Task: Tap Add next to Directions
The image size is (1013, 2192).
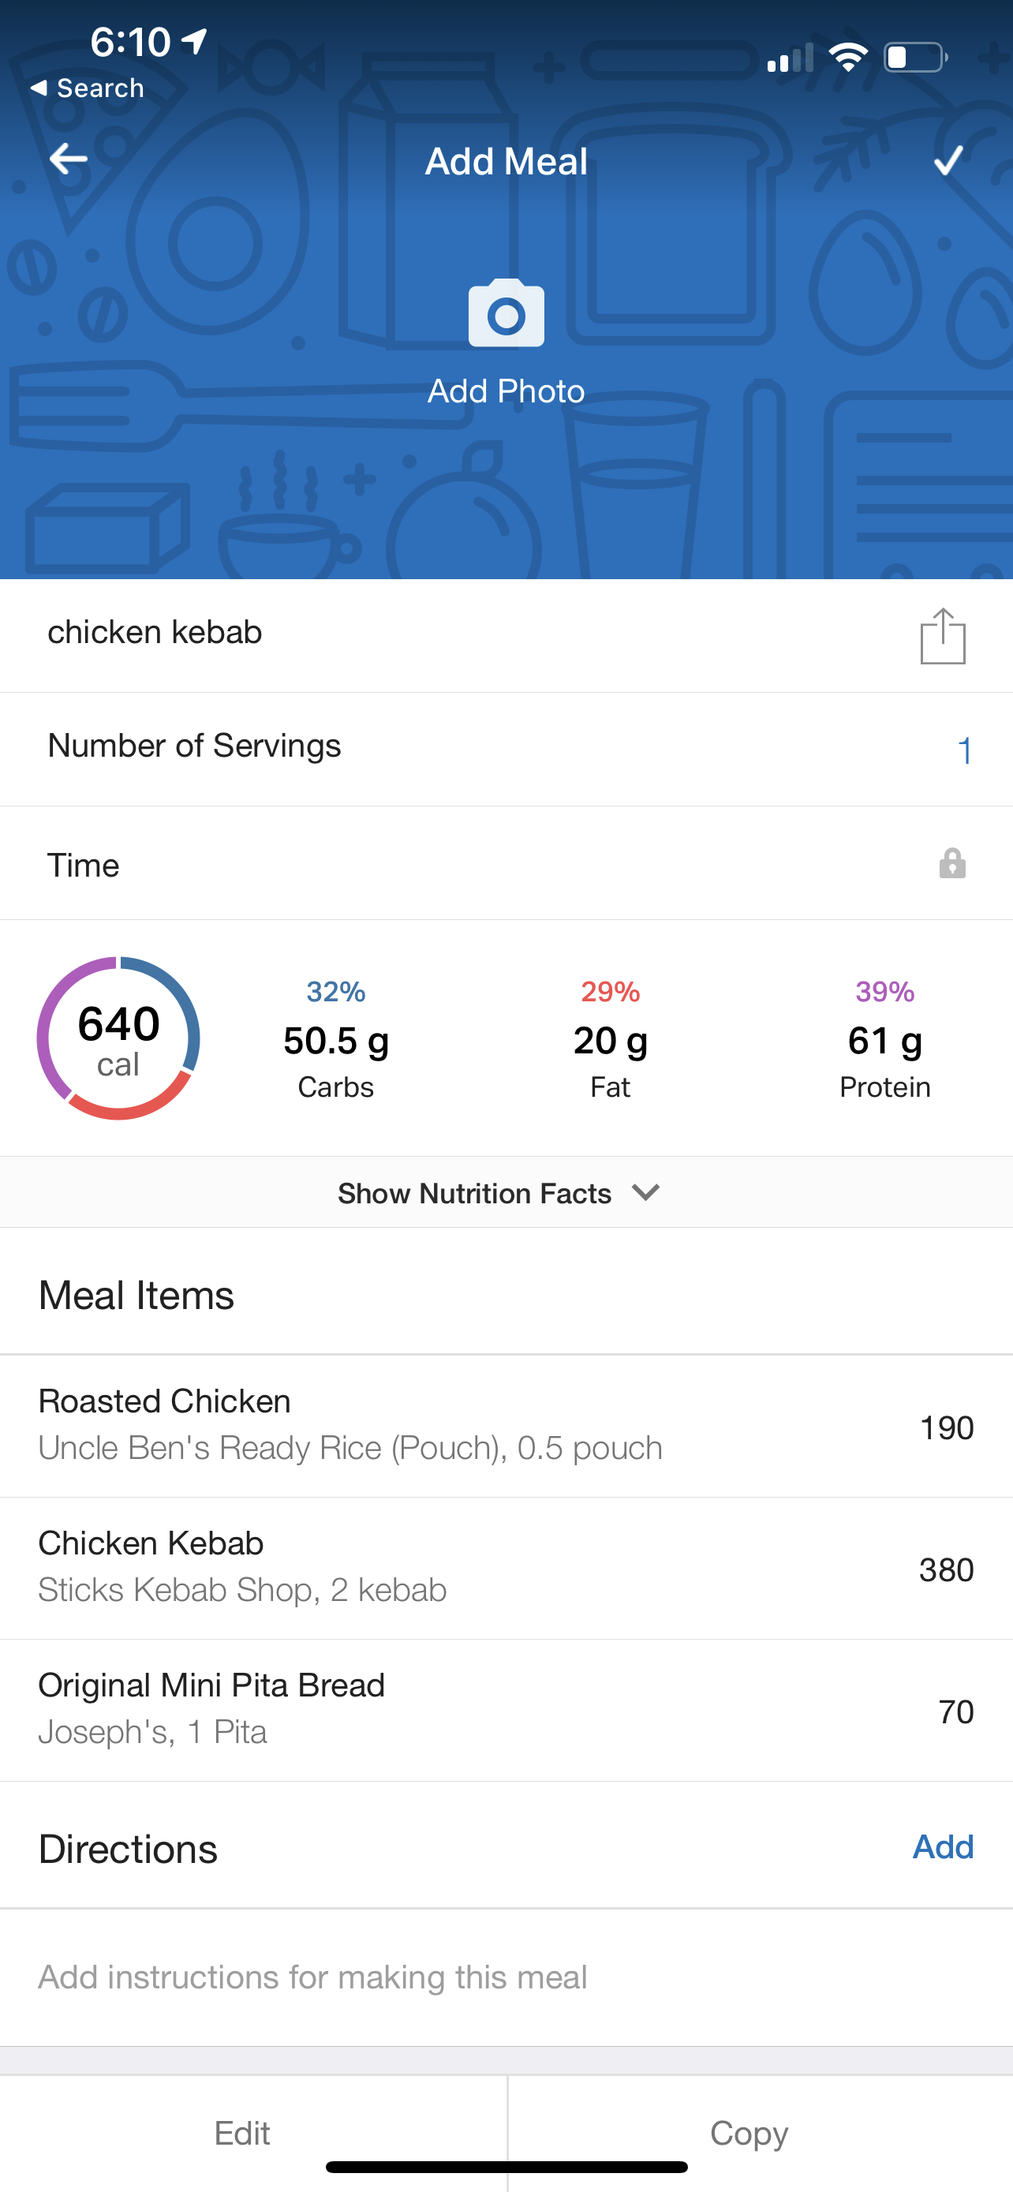Action: coord(943,1846)
